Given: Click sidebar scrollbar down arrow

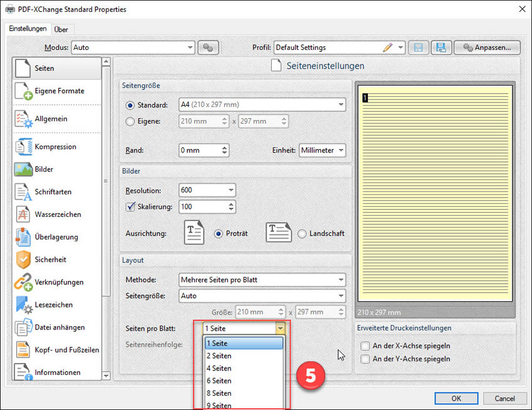Looking at the screenshot, I should click(106, 376).
